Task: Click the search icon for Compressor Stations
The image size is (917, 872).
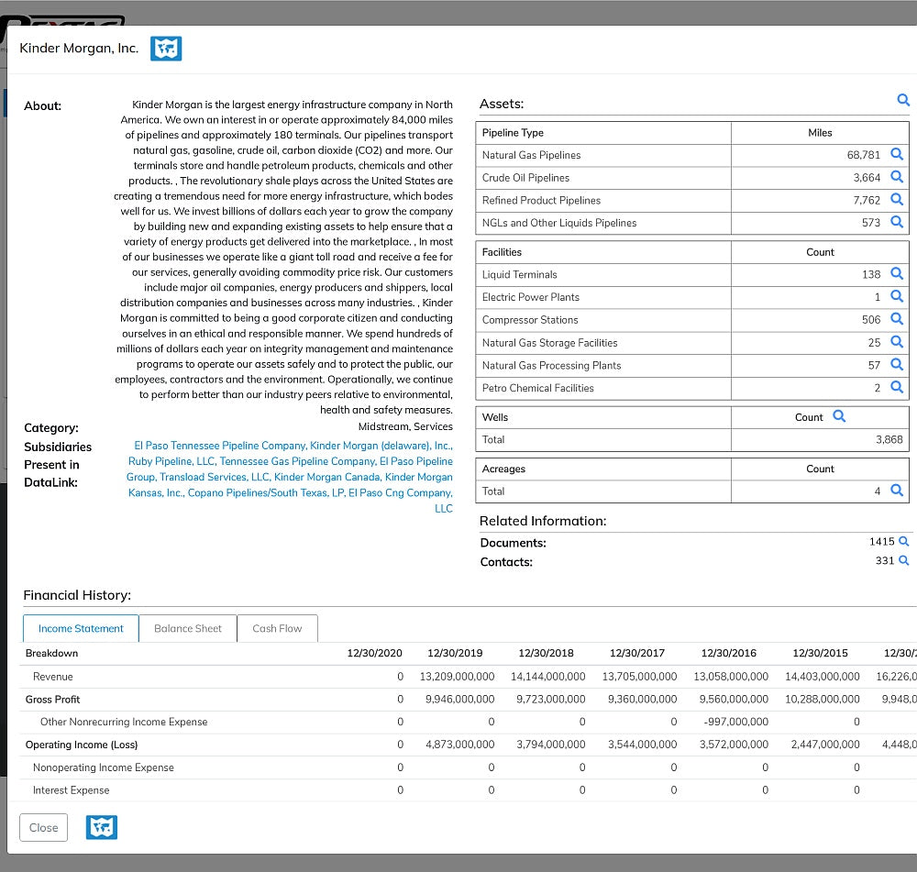Action: tap(897, 319)
